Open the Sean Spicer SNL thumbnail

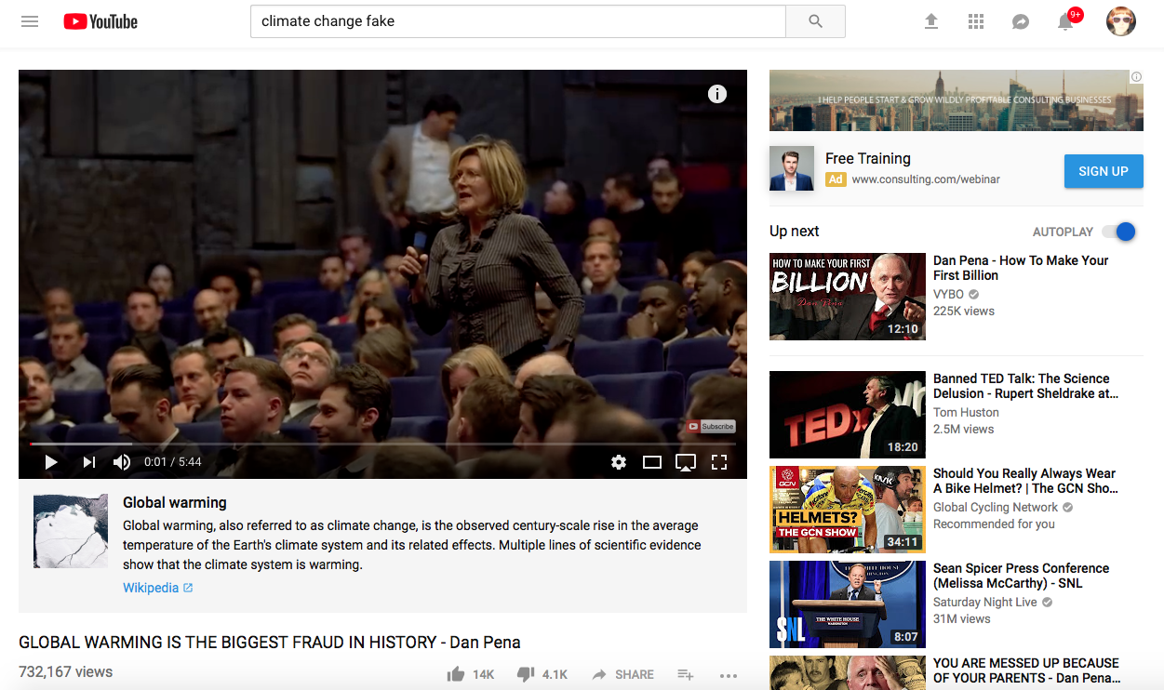coord(848,604)
